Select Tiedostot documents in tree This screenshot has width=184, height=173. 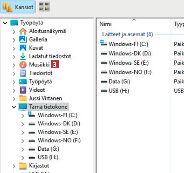tap(41, 73)
